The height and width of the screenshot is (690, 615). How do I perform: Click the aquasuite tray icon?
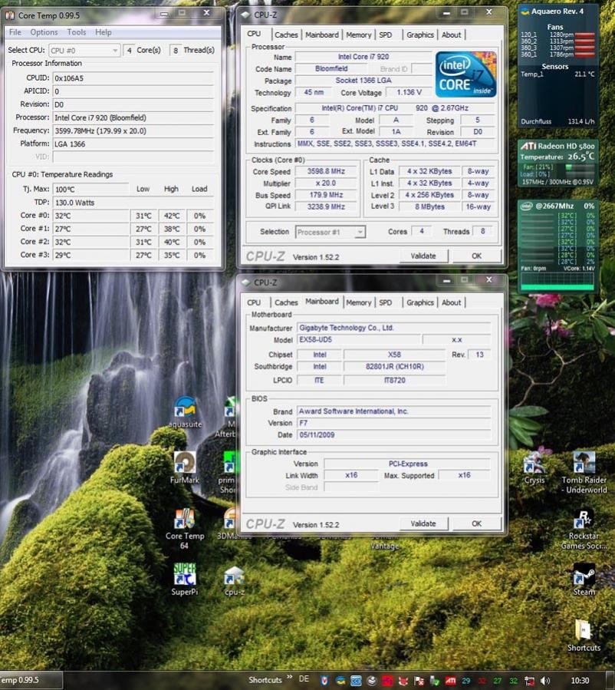(x=340, y=680)
